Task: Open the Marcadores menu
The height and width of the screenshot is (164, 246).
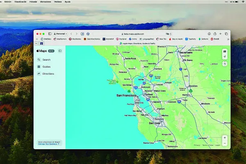Action: coord(46,2)
